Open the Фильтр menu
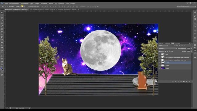Screen dimensions: 197x111 point(51,3)
